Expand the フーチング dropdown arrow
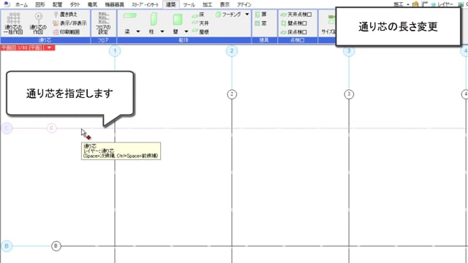The height and width of the screenshot is (263, 468). [x=247, y=15]
